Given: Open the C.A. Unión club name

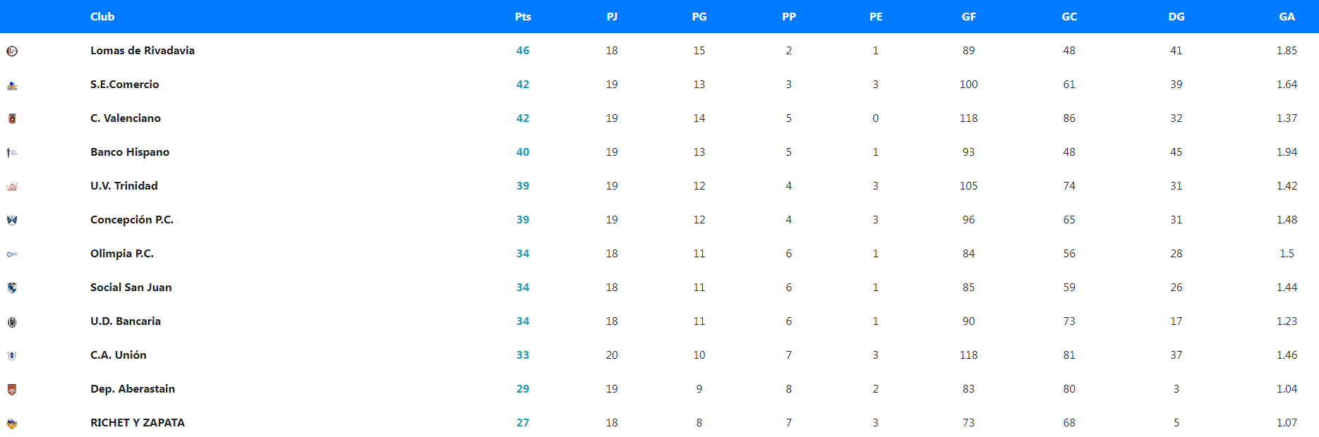Looking at the screenshot, I should pyautogui.click(x=119, y=355).
